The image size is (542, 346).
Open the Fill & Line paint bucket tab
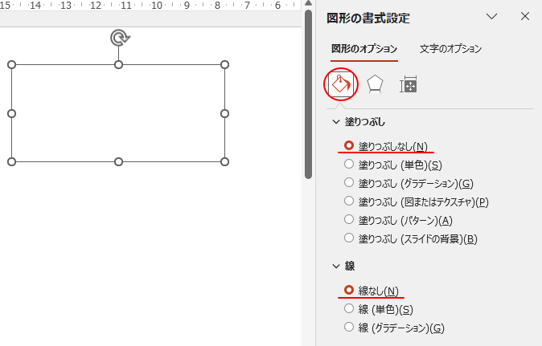coord(341,84)
